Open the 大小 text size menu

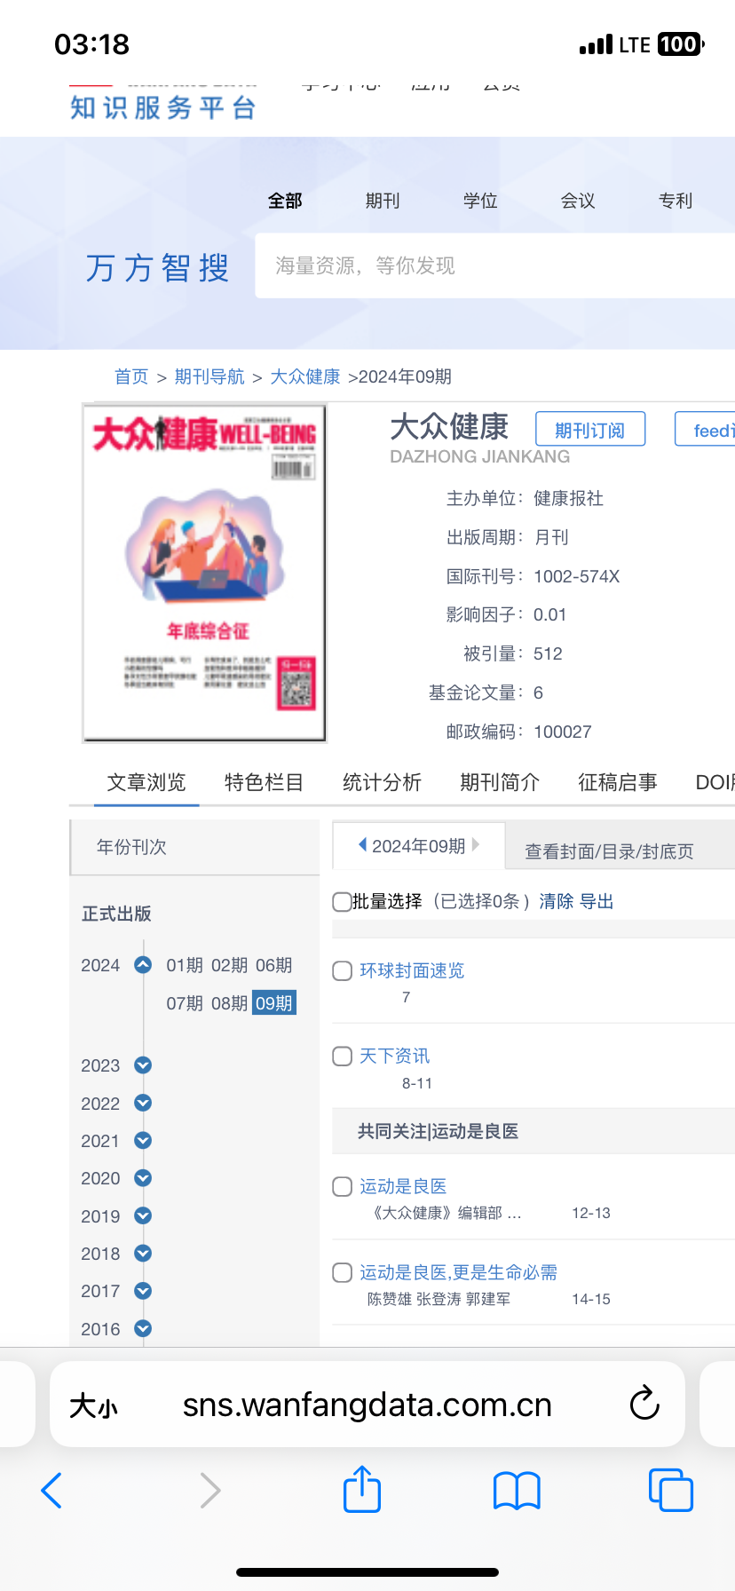(93, 1405)
